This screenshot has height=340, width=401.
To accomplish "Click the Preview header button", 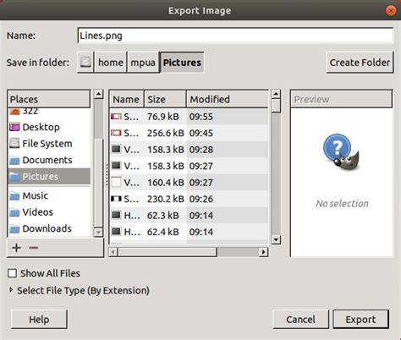I will point(341,99).
